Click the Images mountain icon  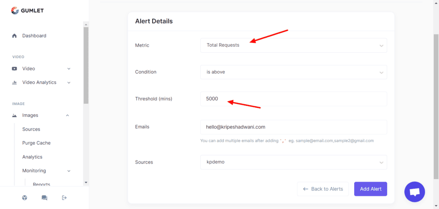coord(15,115)
